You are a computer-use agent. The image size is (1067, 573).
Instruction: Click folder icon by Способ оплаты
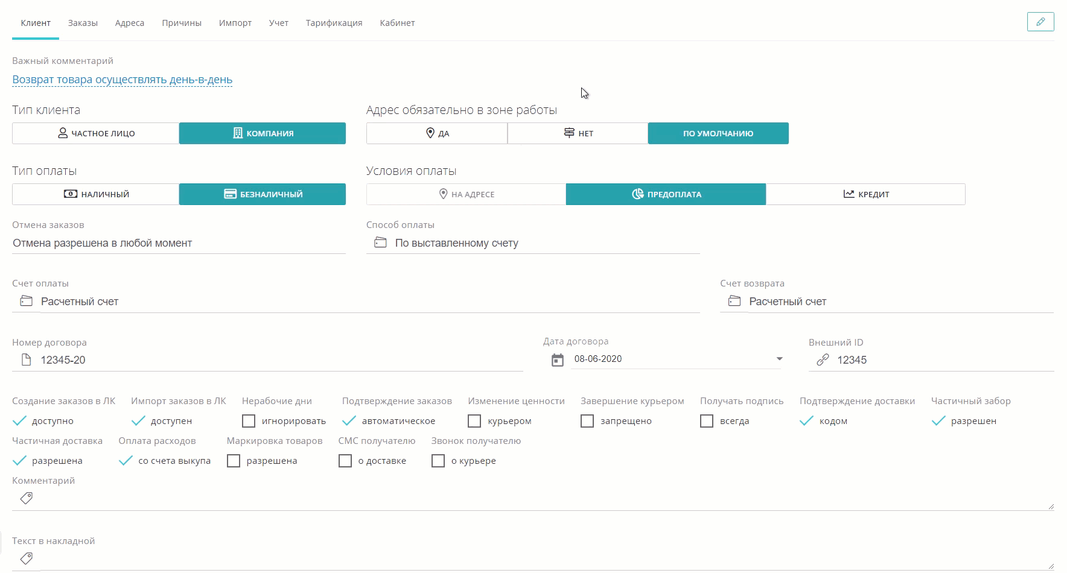pos(380,242)
